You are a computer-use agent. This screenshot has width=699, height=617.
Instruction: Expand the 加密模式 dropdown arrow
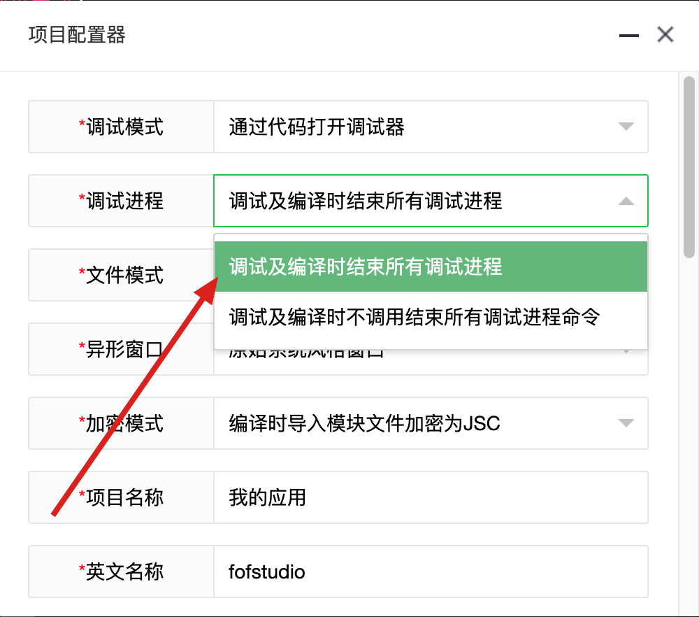pos(626,423)
